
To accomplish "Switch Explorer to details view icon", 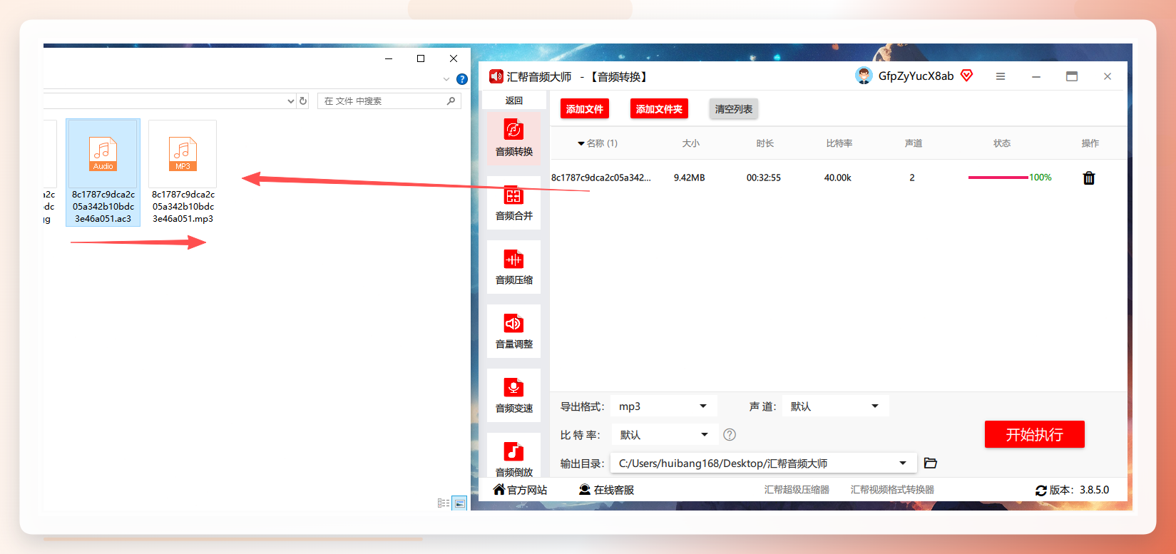I will [x=444, y=503].
